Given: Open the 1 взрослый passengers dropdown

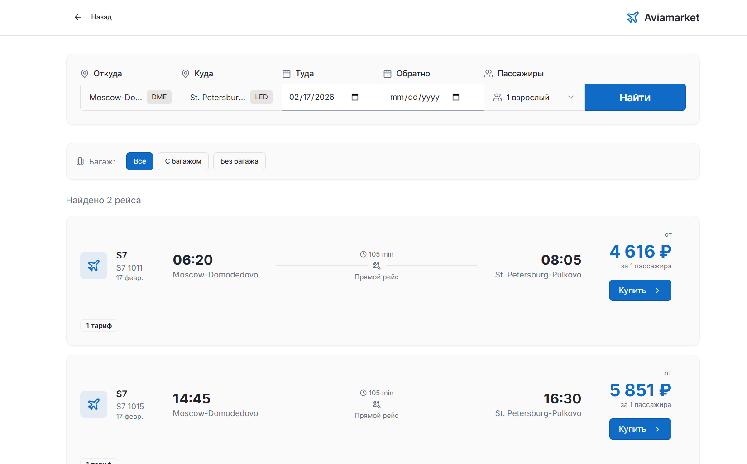Looking at the screenshot, I should click(x=534, y=97).
